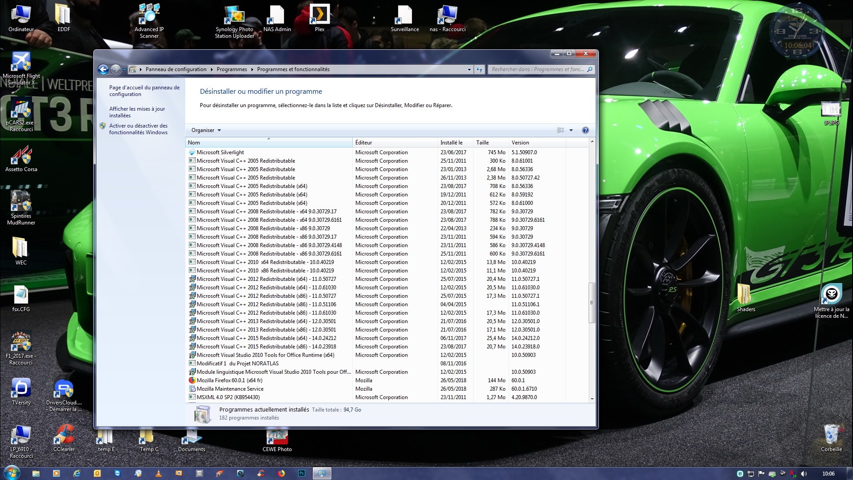The height and width of the screenshot is (480, 853).
Task: Click the vertical scrollbar thumb of program list
Action: click(x=592, y=303)
